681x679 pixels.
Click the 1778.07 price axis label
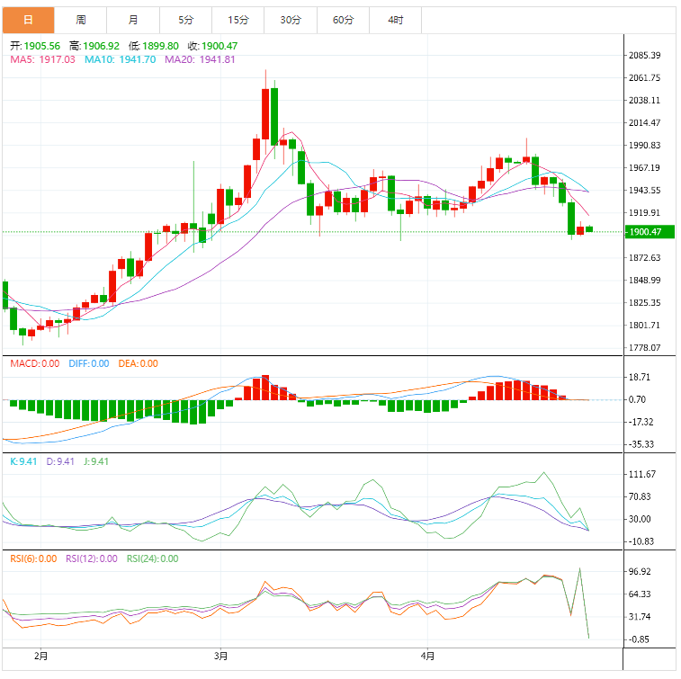(644, 348)
